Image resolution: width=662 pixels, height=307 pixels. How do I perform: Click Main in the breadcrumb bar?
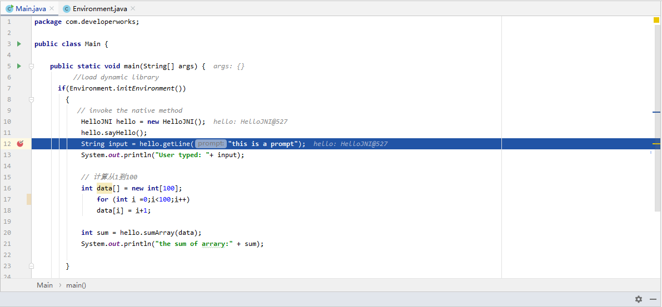click(x=45, y=285)
